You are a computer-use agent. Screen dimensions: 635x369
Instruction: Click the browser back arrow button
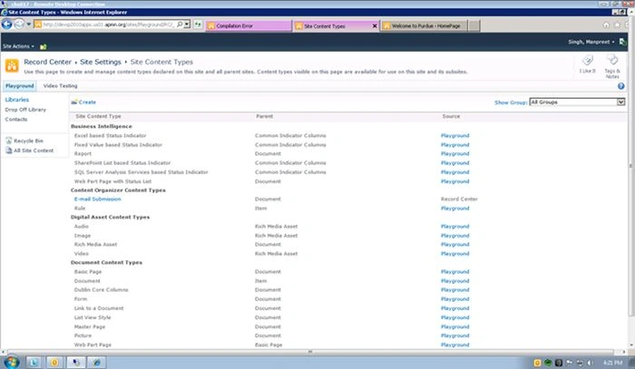(7, 24)
